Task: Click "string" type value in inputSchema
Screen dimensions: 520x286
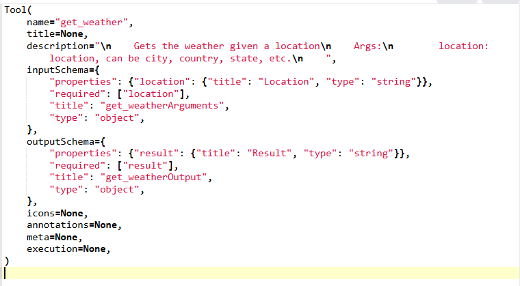Action: pos(393,81)
